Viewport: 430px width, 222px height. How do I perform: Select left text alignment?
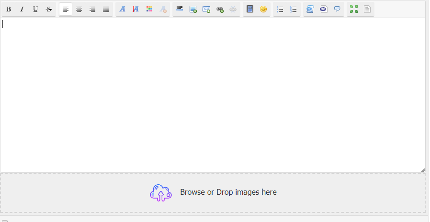66,9
